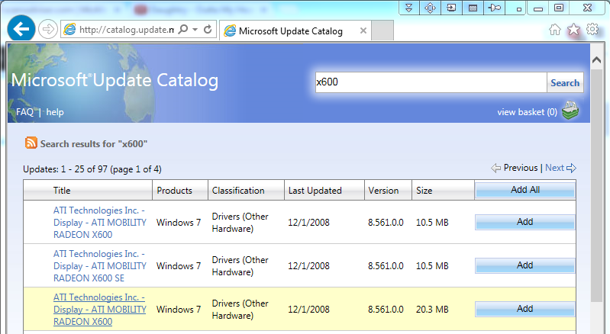Click the dotted keyboard-like toolbar icon
The width and height of the screenshot is (610, 334).
tap(473, 8)
